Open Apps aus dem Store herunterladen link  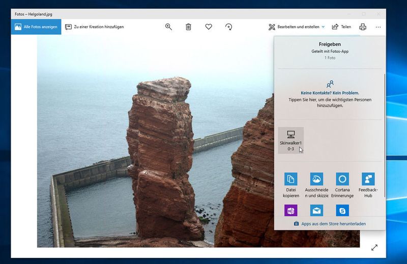pyautogui.click(x=330, y=224)
